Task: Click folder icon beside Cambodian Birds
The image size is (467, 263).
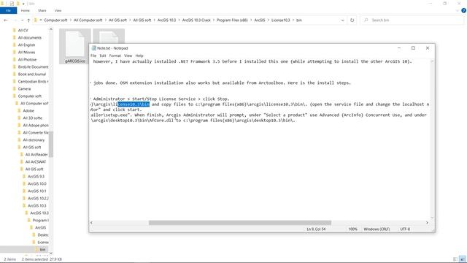Action: point(15,81)
